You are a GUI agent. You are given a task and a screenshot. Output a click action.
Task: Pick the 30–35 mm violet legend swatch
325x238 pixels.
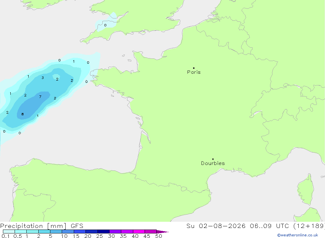click(115, 232)
